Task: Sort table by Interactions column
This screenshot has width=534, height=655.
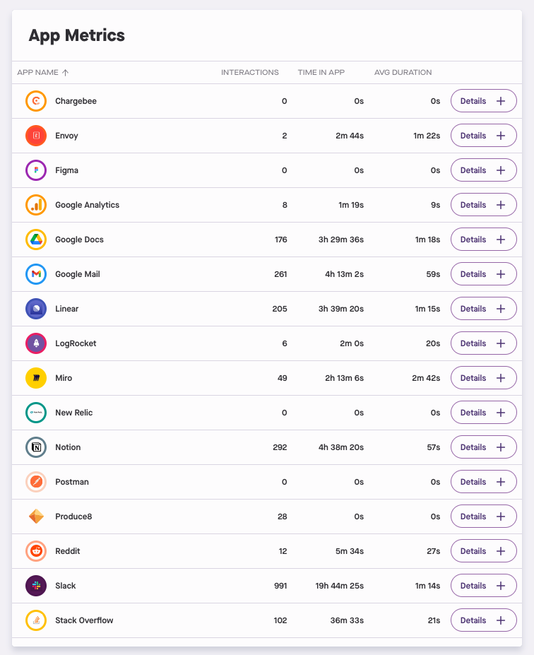Action: tap(249, 72)
